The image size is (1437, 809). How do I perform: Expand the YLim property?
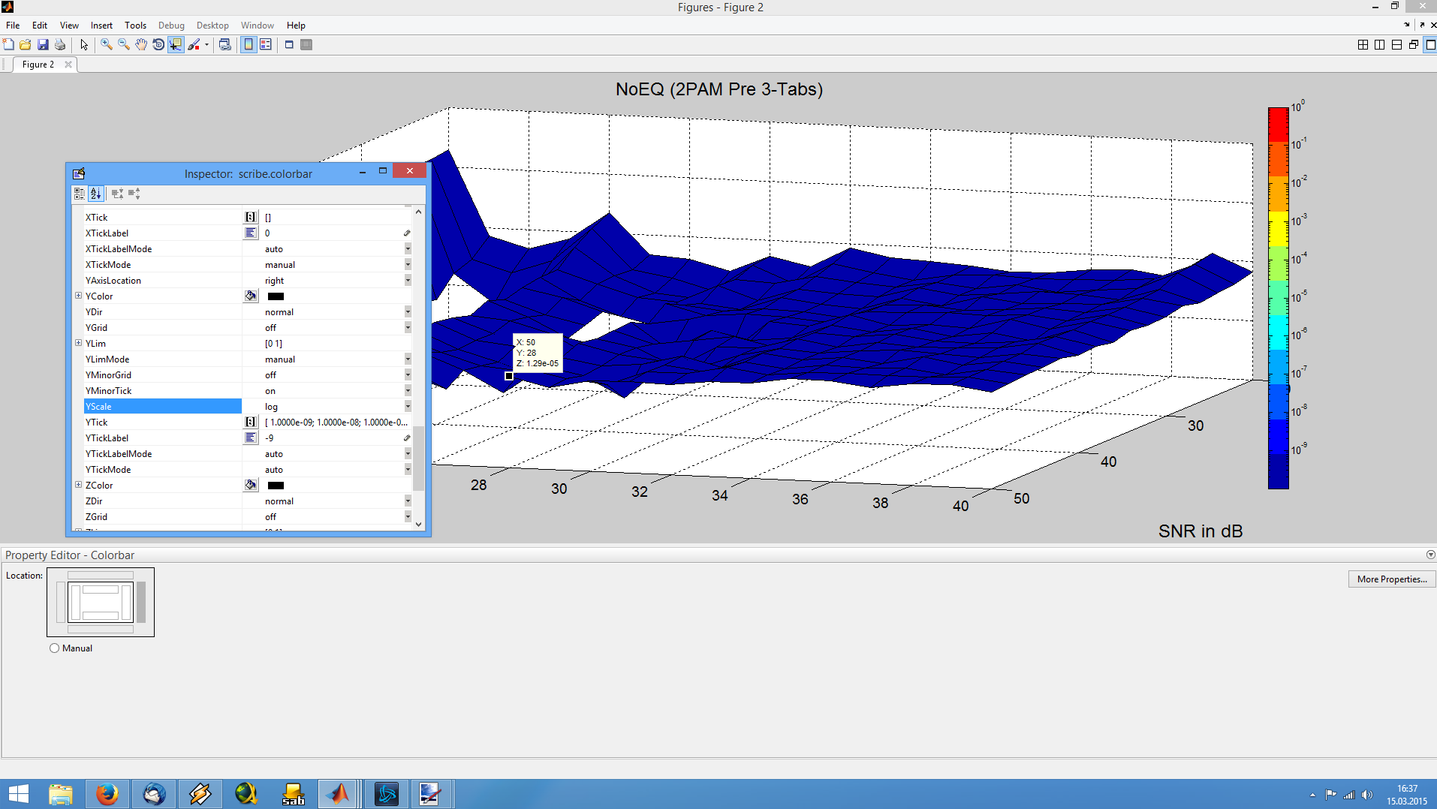78,343
